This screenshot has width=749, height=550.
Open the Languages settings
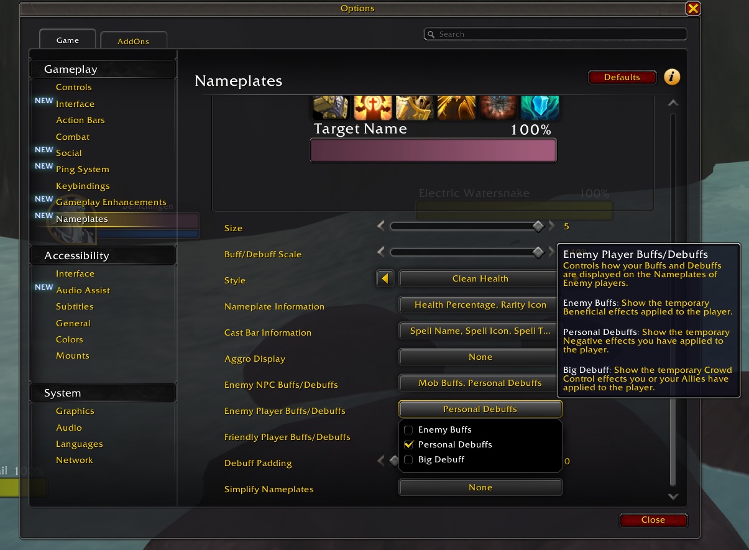[x=79, y=444]
